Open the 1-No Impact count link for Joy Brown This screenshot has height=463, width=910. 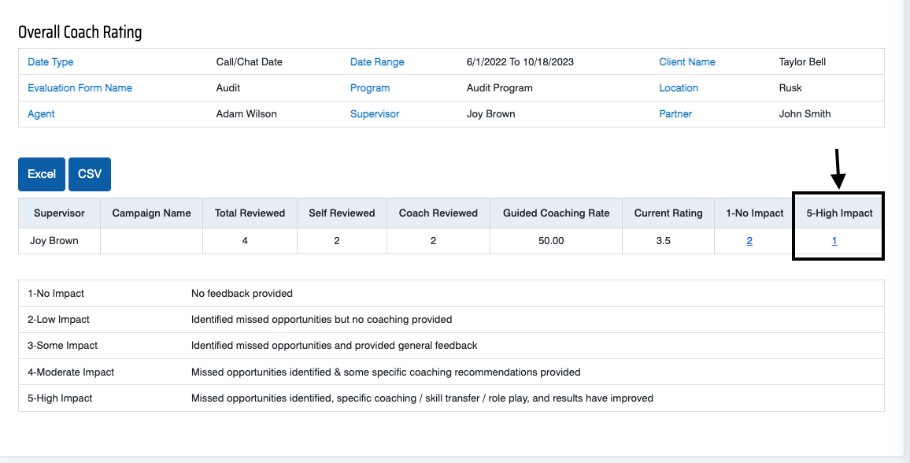point(749,241)
